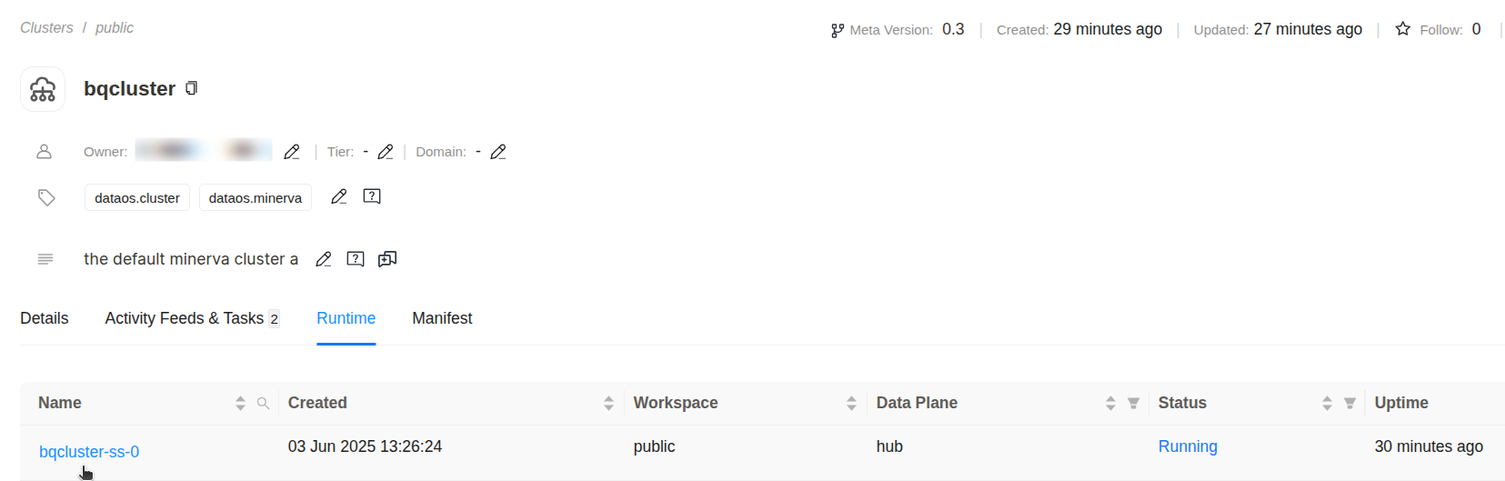
Task: Edit the Domain pencil icon
Action: (x=498, y=152)
